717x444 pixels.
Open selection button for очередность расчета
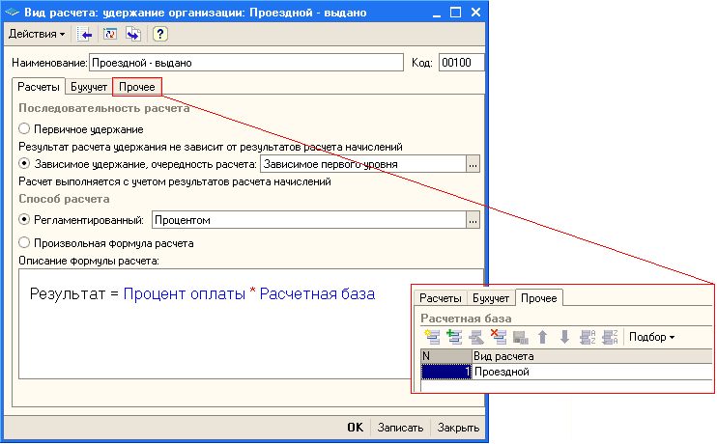pos(473,164)
